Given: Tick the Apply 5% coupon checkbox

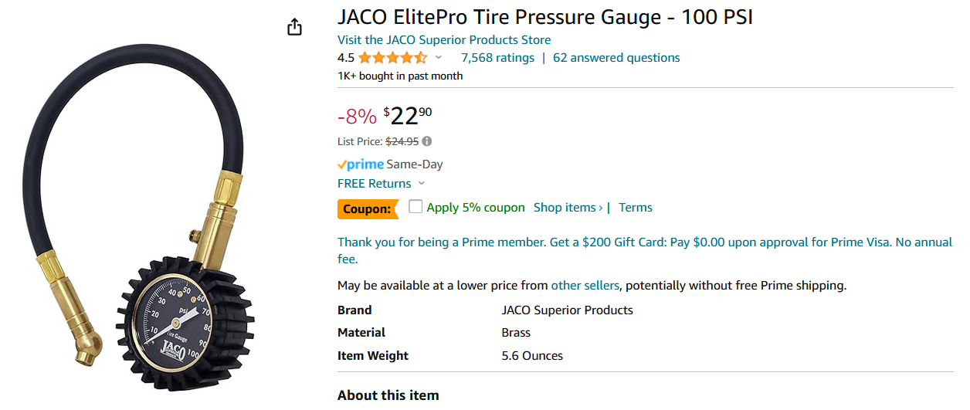Looking at the screenshot, I should [x=415, y=207].
